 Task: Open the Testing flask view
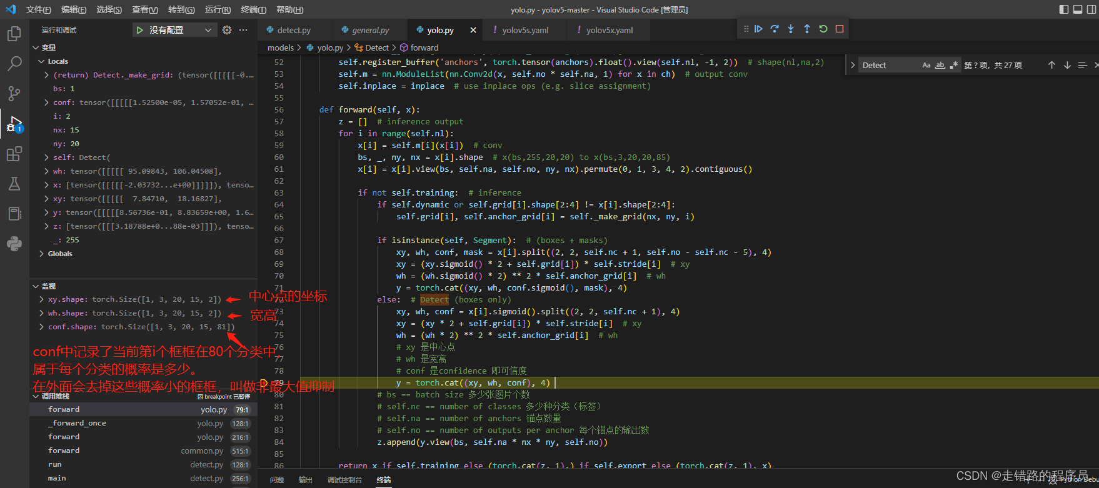14,184
